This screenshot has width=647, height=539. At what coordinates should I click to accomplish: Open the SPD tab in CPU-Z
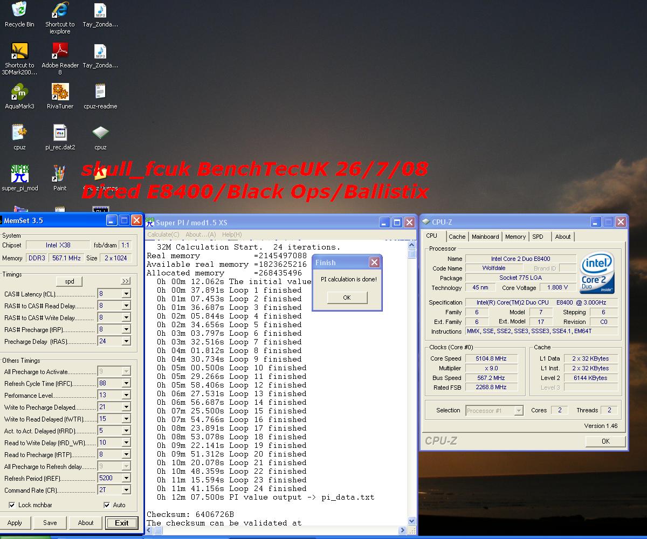[538, 237]
